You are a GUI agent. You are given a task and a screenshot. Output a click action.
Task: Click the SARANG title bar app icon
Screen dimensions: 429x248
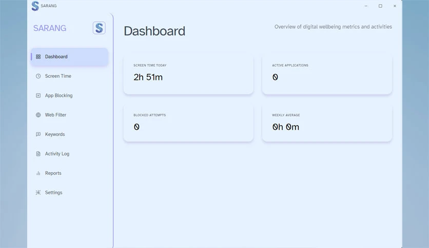click(x=35, y=6)
